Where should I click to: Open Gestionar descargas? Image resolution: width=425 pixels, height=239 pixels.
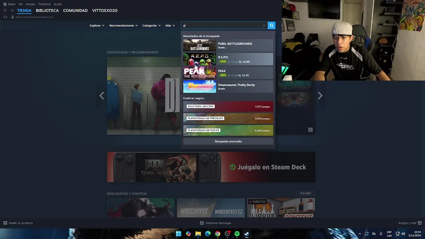(x=215, y=223)
